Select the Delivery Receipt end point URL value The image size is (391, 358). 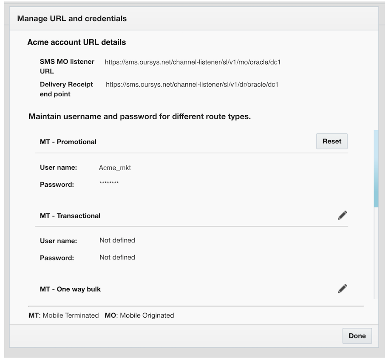[x=192, y=84]
